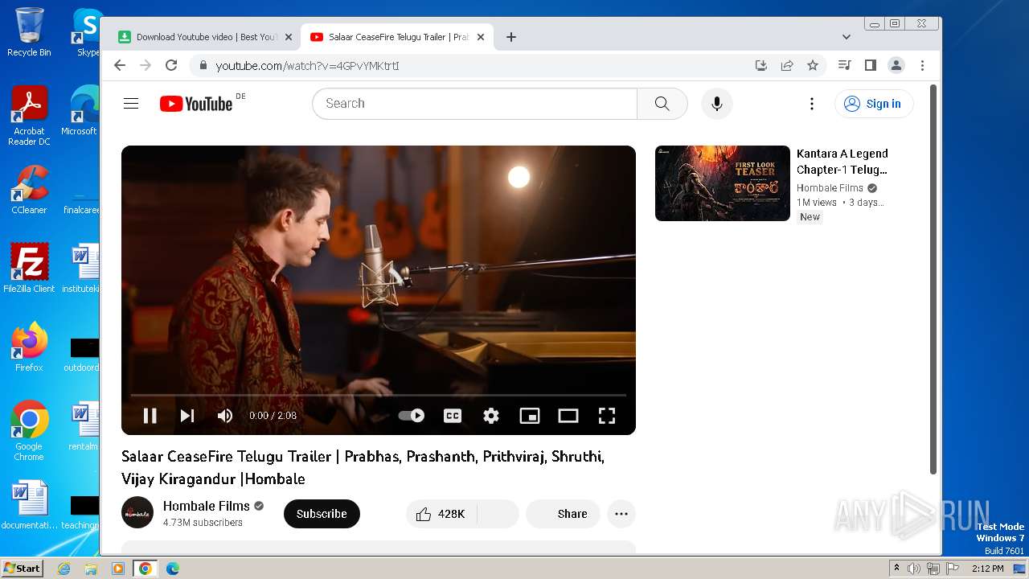Toggle the autoplay switch

click(x=412, y=416)
